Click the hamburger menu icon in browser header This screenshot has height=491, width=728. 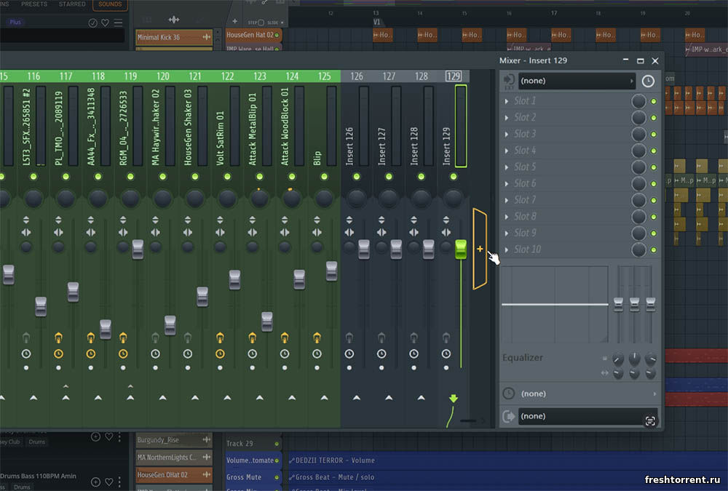(119, 23)
